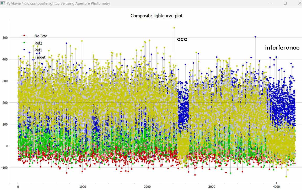
Task: Click the PyMovie app icon in title bar
Action: (3, 3)
